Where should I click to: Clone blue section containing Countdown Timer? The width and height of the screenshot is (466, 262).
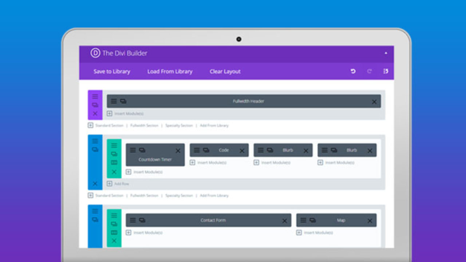(95, 149)
